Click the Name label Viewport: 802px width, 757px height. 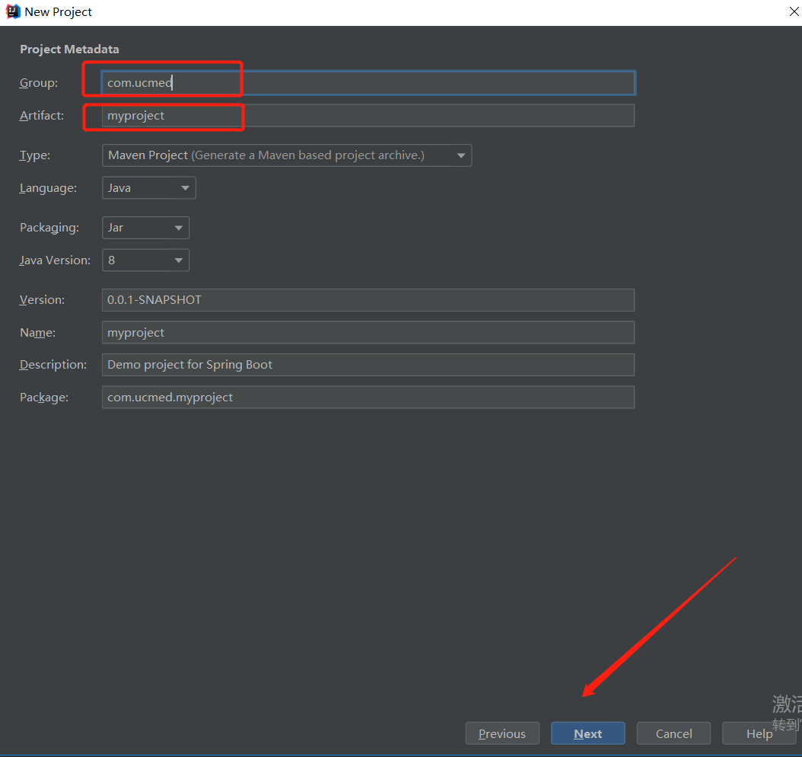(38, 333)
